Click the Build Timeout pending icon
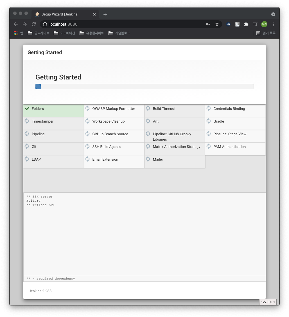Screen dimensions: 289x317 [x=148, y=108]
